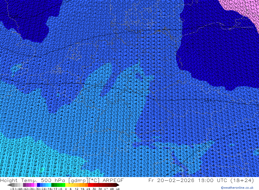Screen dimensions: 259x190
Task: Click the orange legend swatch left of bright red
Action: [x=87, y=185]
